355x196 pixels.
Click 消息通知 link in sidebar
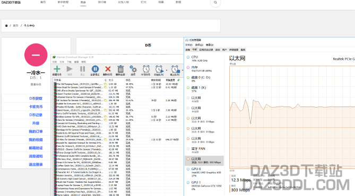pos(36,156)
